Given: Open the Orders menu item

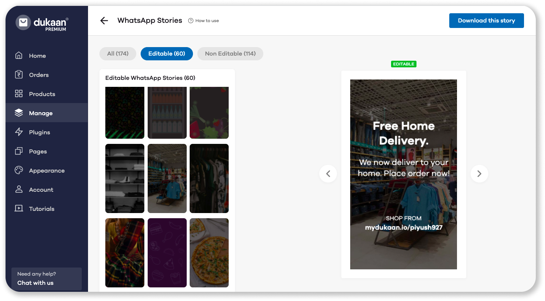Looking at the screenshot, I should coord(47,75).
